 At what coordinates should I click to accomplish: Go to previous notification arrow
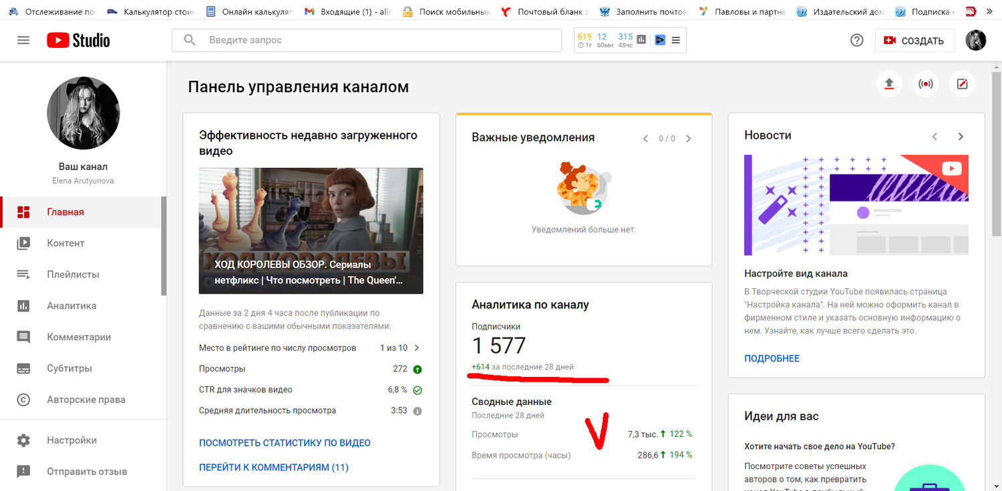coord(645,139)
